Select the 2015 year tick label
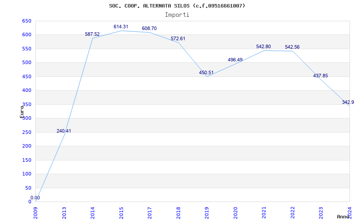Viewport: 354px width, 221px height. 121,213
